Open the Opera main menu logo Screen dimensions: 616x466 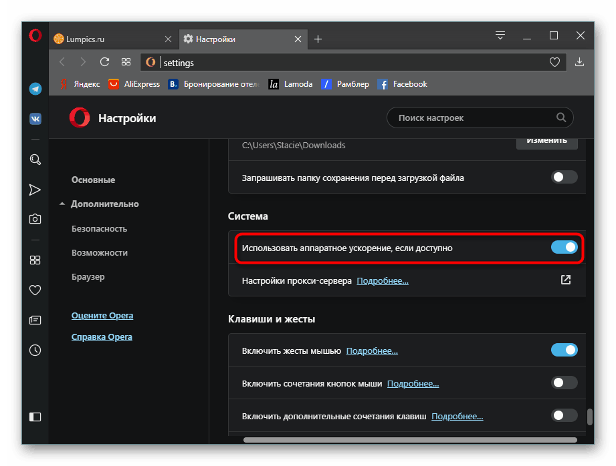[35, 35]
